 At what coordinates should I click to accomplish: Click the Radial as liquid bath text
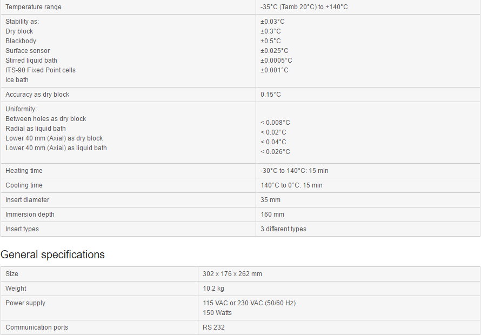(x=36, y=129)
